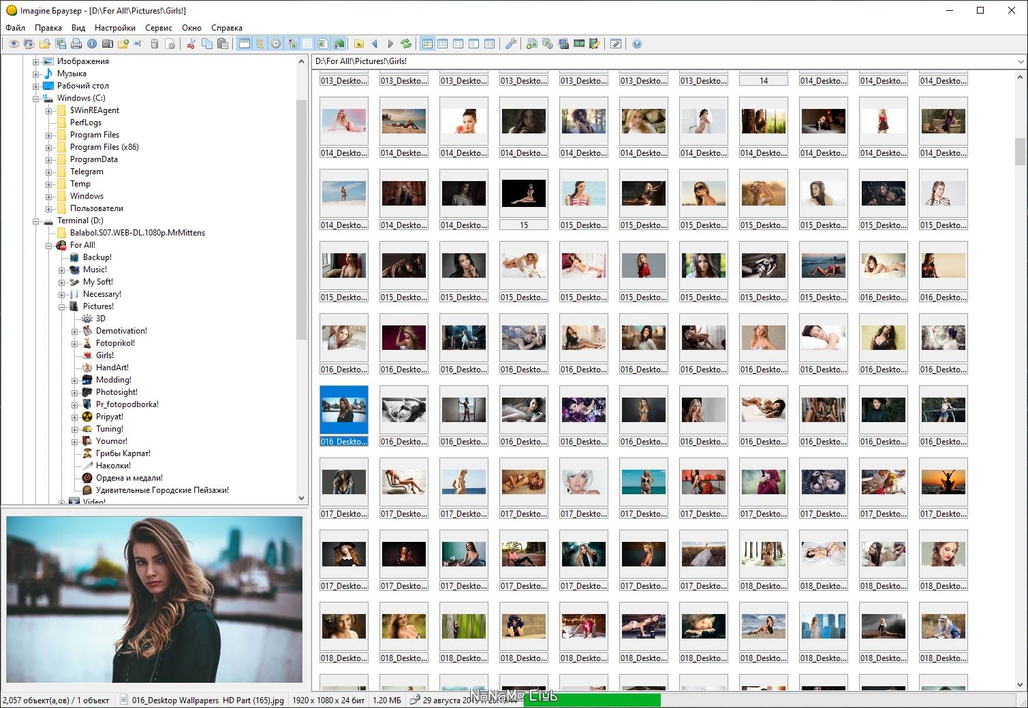This screenshot has width=1028, height=708.
Task: Click the film strip animation icon
Action: tap(579, 44)
